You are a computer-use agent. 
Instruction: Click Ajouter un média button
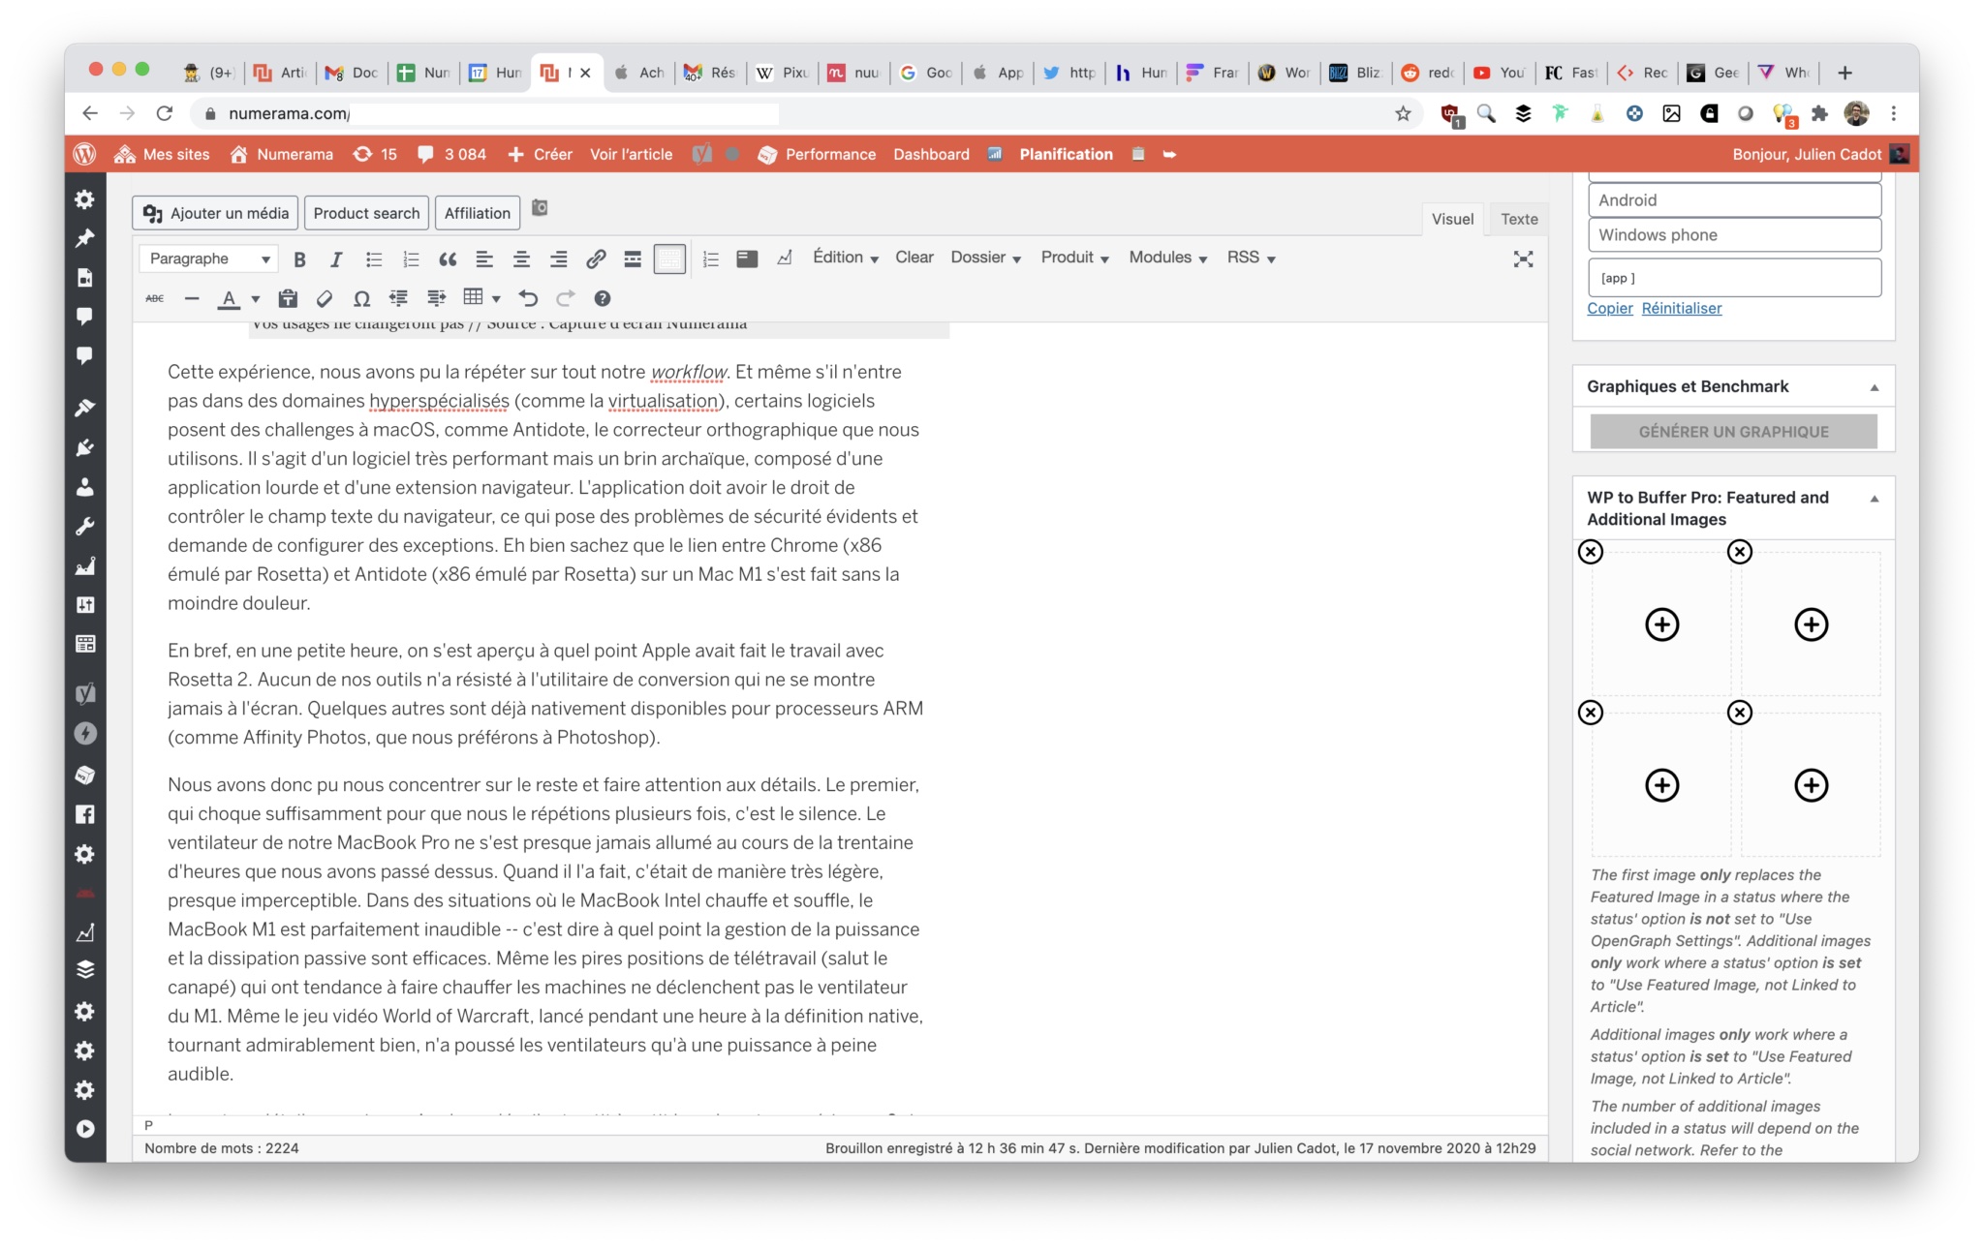pyautogui.click(x=216, y=213)
